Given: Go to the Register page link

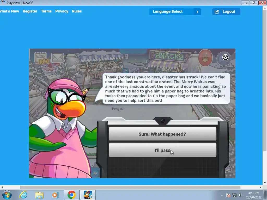Looking at the screenshot, I should [30, 11].
